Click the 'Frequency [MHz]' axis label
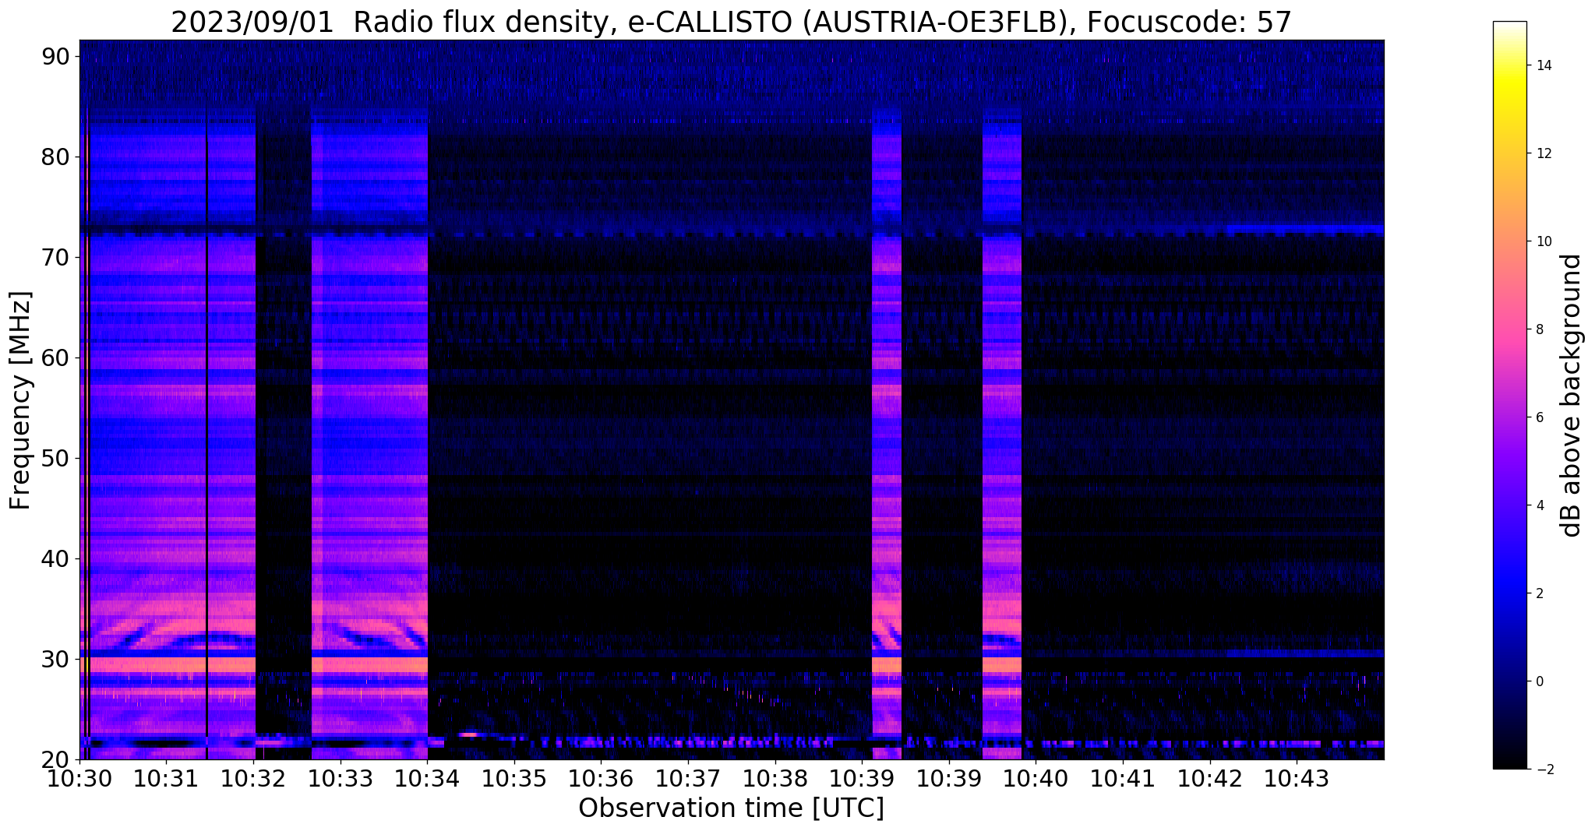The width and height of the screenshot is (1595, 831). [20, 400]
